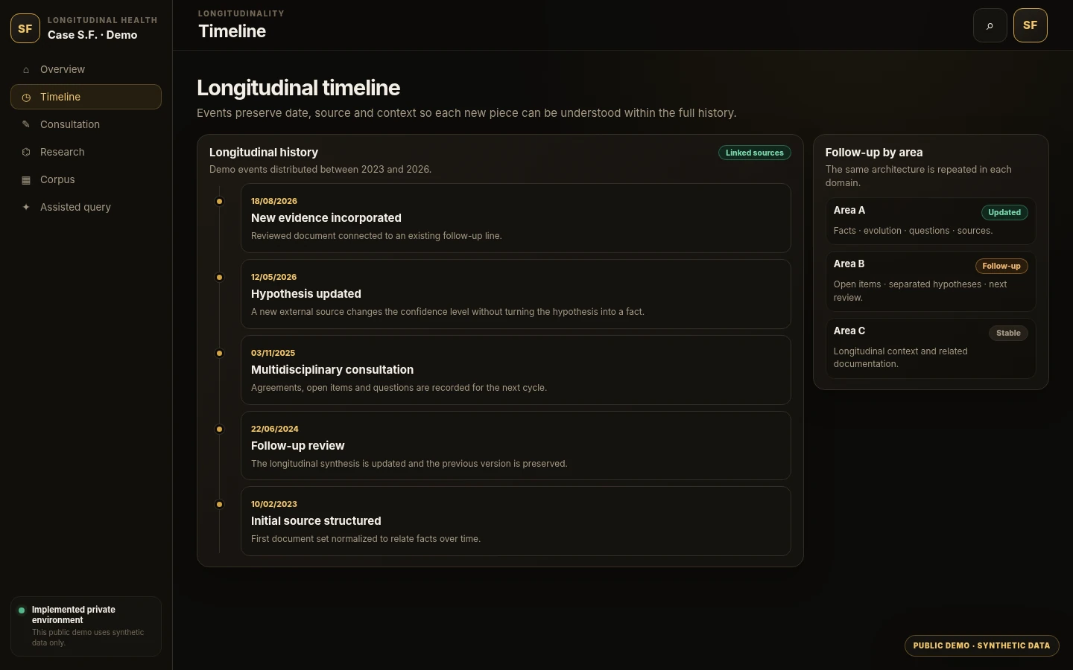Click the Follow-up badge on Area B
Screen dimensions: 1073x670
[x=1001, y=266]
